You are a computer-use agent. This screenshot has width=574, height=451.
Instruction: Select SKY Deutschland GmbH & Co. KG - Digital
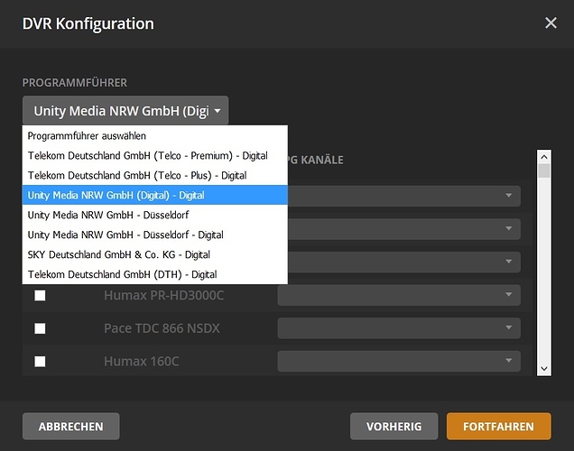click(x=119, y=254)
